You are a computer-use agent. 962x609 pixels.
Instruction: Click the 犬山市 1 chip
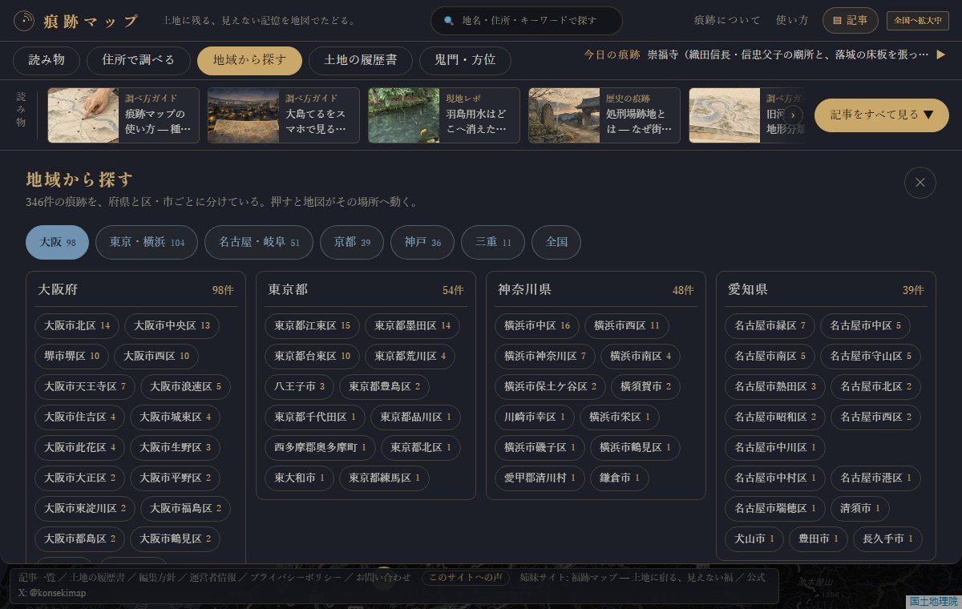pos(754,539)
